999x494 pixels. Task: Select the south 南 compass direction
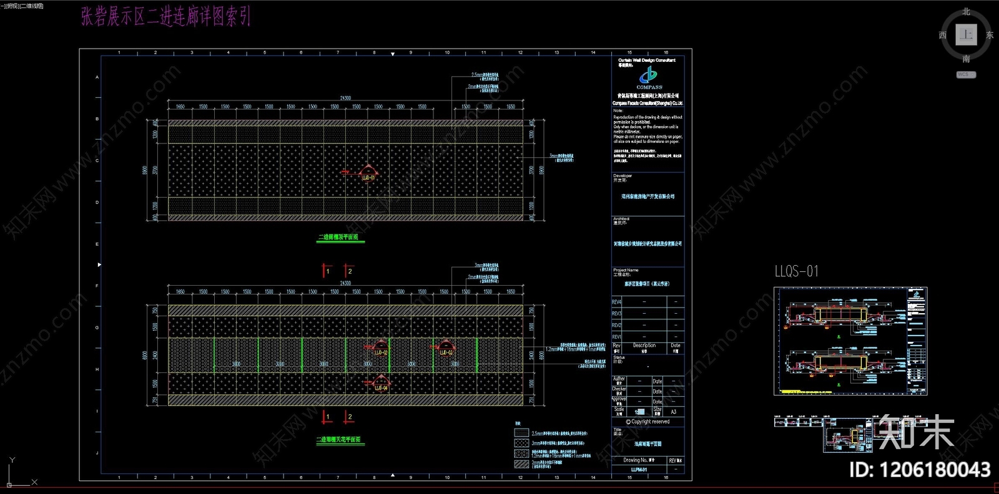click(966, 59)
